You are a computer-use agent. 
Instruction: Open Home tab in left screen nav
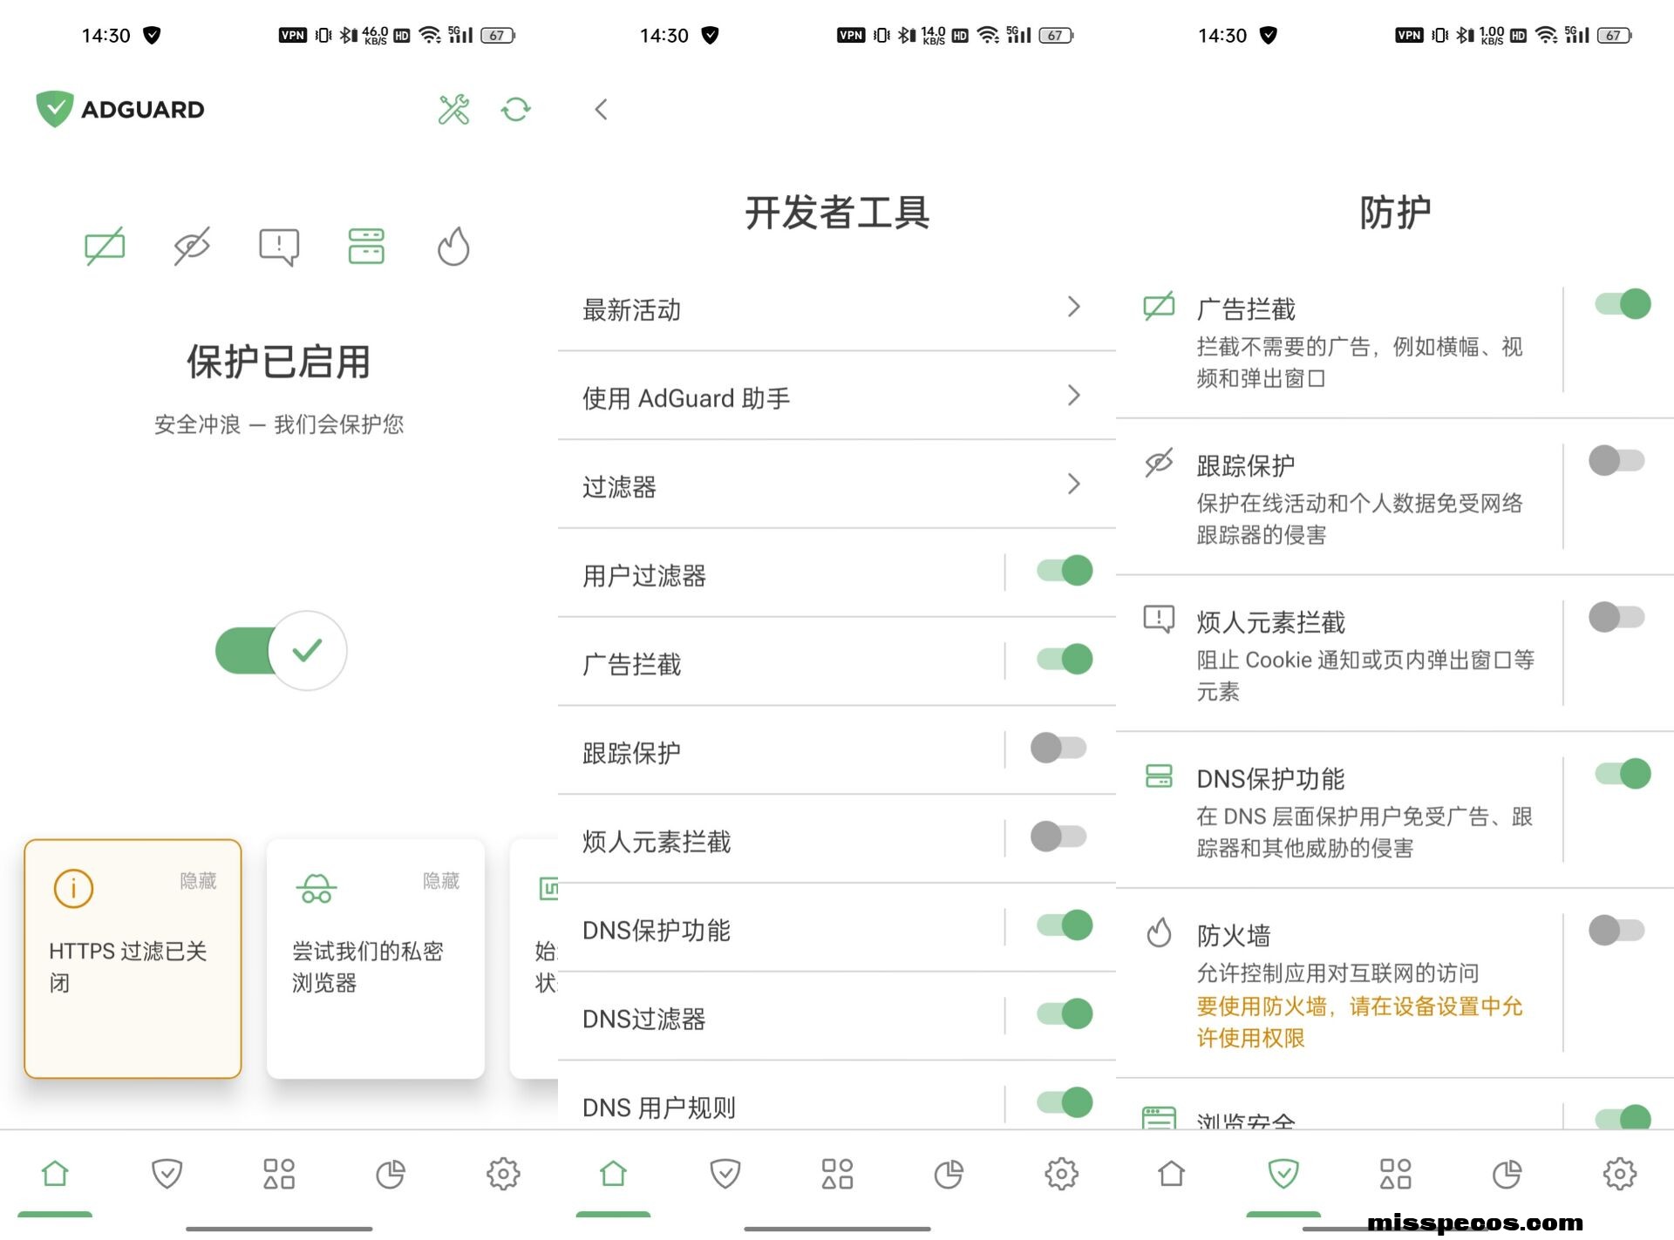click(x=55, y=1174)
